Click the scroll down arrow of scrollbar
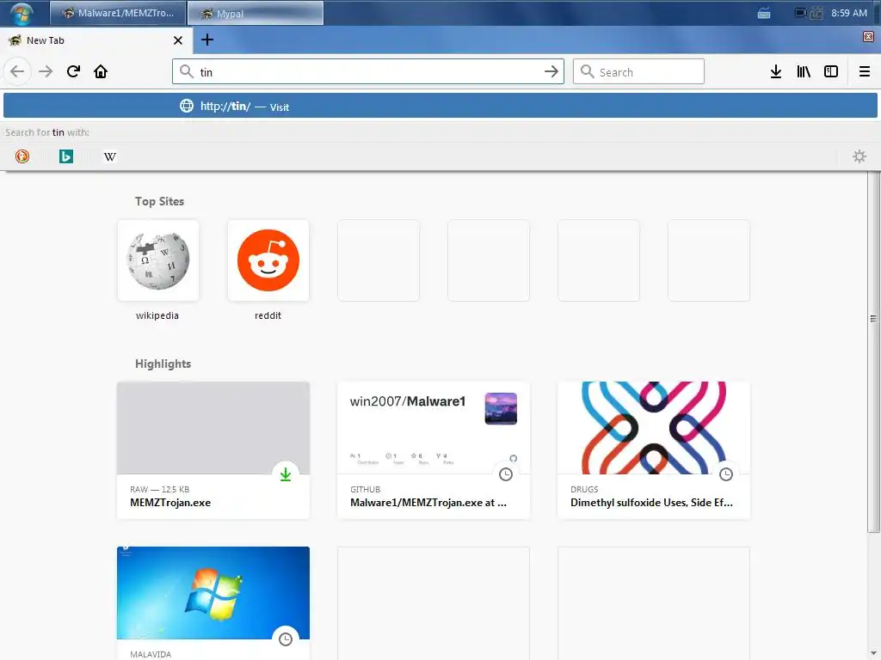Screen dimensions: 881x660 click(x=873, y=654)
